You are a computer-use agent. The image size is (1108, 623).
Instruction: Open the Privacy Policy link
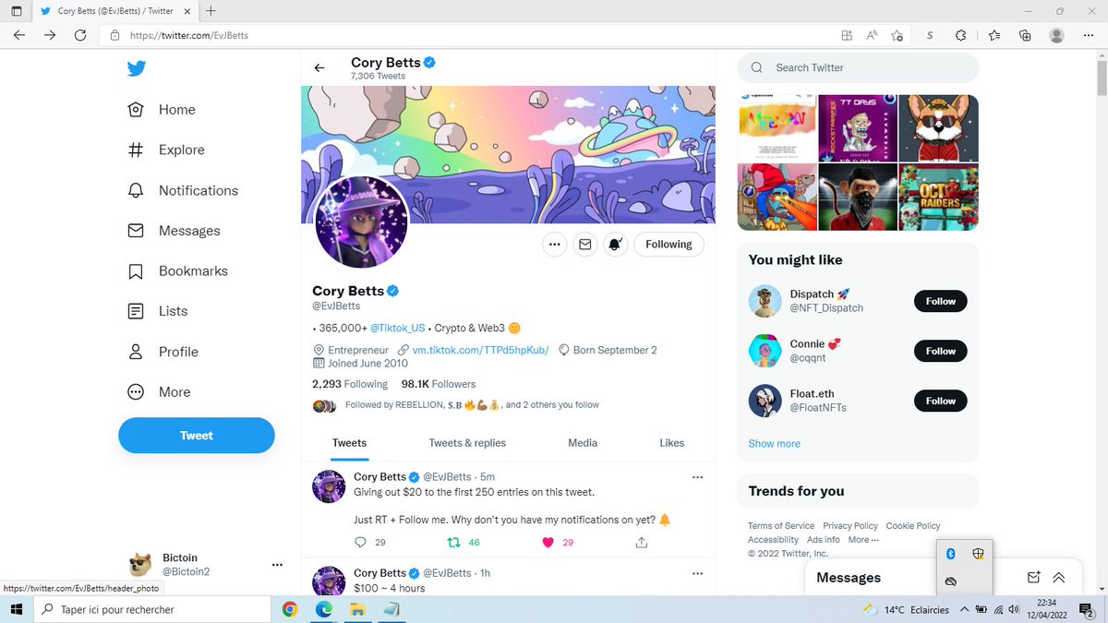(850, 526)
